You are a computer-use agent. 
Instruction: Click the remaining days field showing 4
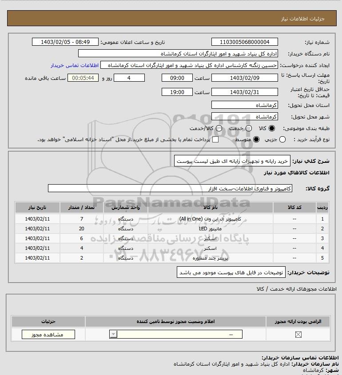129,78
